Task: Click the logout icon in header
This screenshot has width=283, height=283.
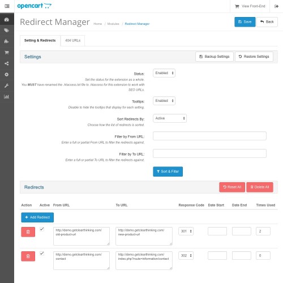Action: coord(276,6)
